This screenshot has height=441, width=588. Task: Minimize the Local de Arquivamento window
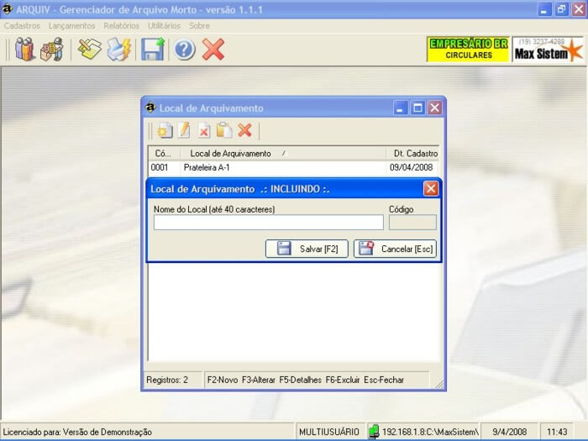coord(400,108)
